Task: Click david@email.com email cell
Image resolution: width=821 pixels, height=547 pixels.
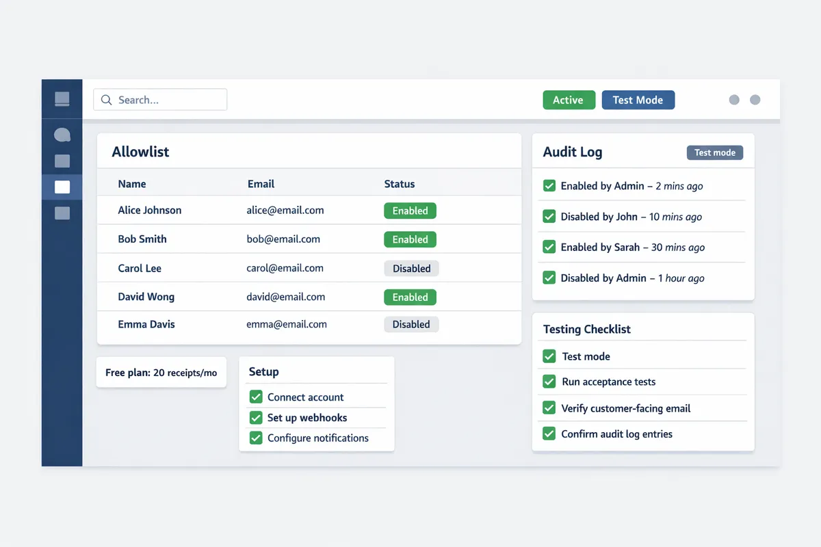Action: click(x=286, y=297)
